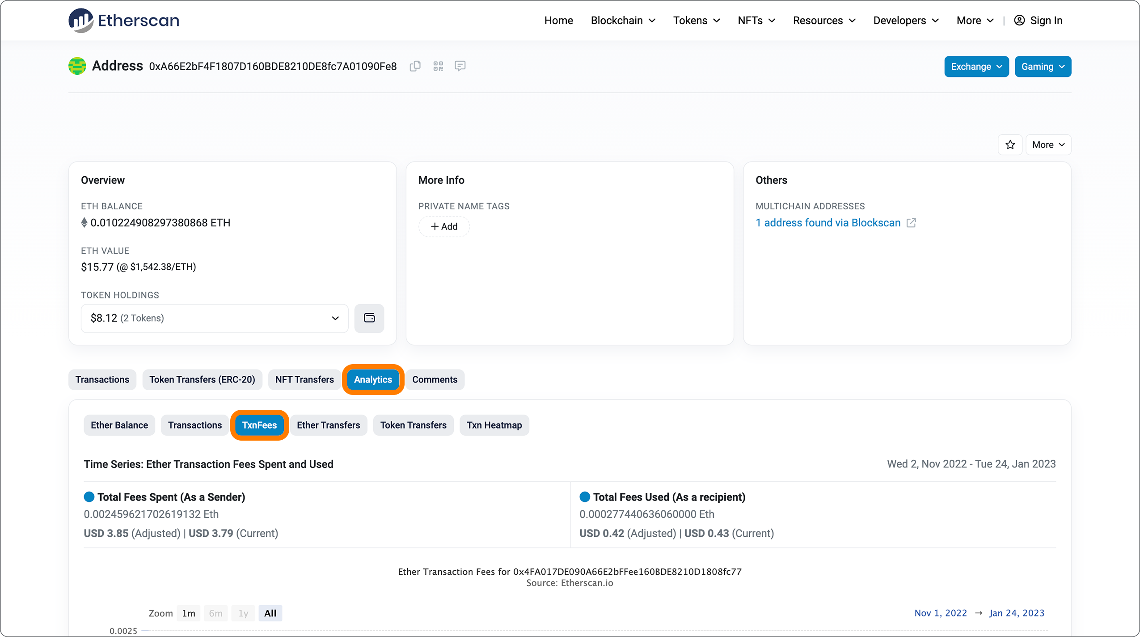The width and height of the screenshot is (1140, 637).
Task: Click the ETH balance 0.010224908297380868 ETH
Action: tap(160, 223)
